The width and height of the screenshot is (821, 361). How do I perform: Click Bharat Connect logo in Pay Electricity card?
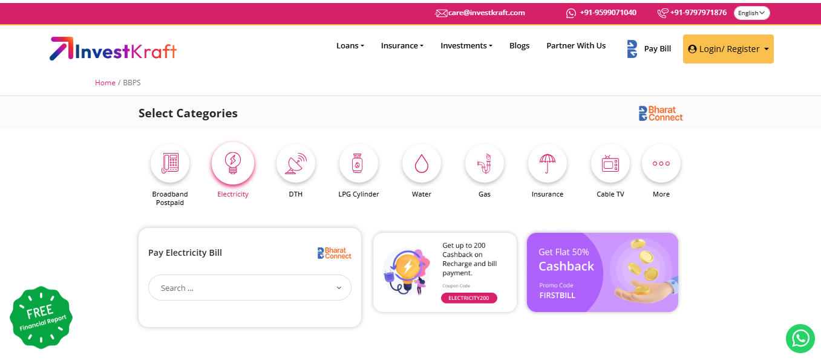point(335,253)
